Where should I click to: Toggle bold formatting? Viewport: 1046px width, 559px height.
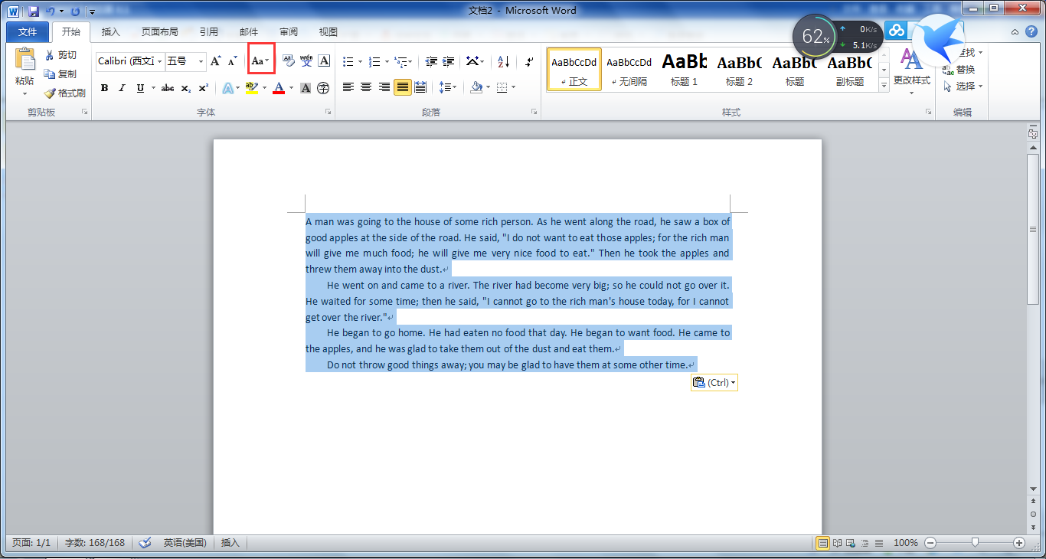click(x=104, y=88)
